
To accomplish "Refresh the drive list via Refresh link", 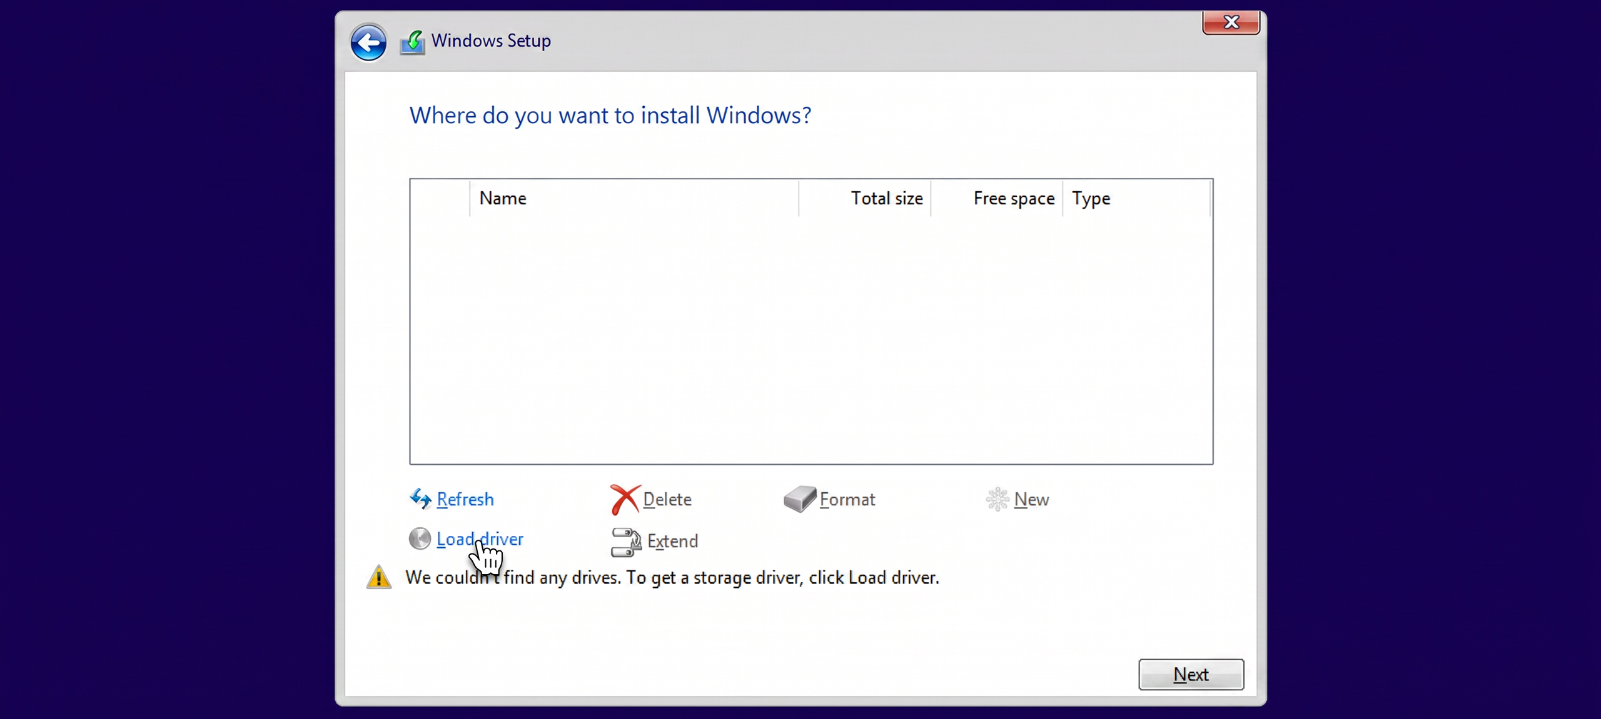I will pos(465,499).
